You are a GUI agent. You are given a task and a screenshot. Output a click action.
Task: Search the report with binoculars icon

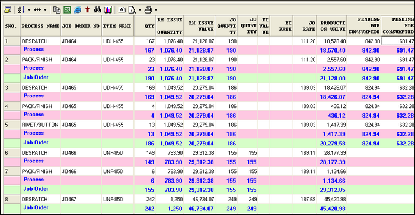point(97,10)
